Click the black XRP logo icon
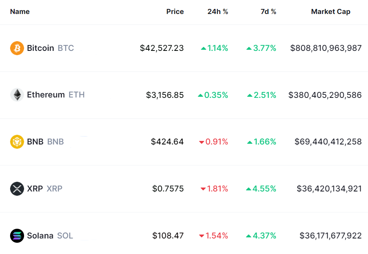Viewport: 368px width, 254px height. pyautogui.click(x=17, y=189)
